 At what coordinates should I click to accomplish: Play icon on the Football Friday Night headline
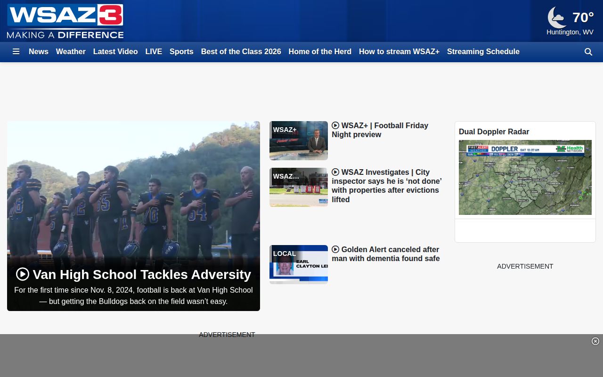pyautogui.click(x=335, y=125)
